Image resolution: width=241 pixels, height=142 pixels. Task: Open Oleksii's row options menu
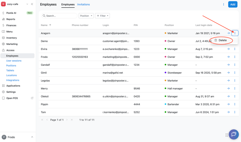coord(235,96)
